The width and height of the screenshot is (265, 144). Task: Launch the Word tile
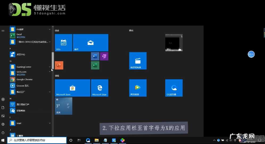click(x=95, y=56)
